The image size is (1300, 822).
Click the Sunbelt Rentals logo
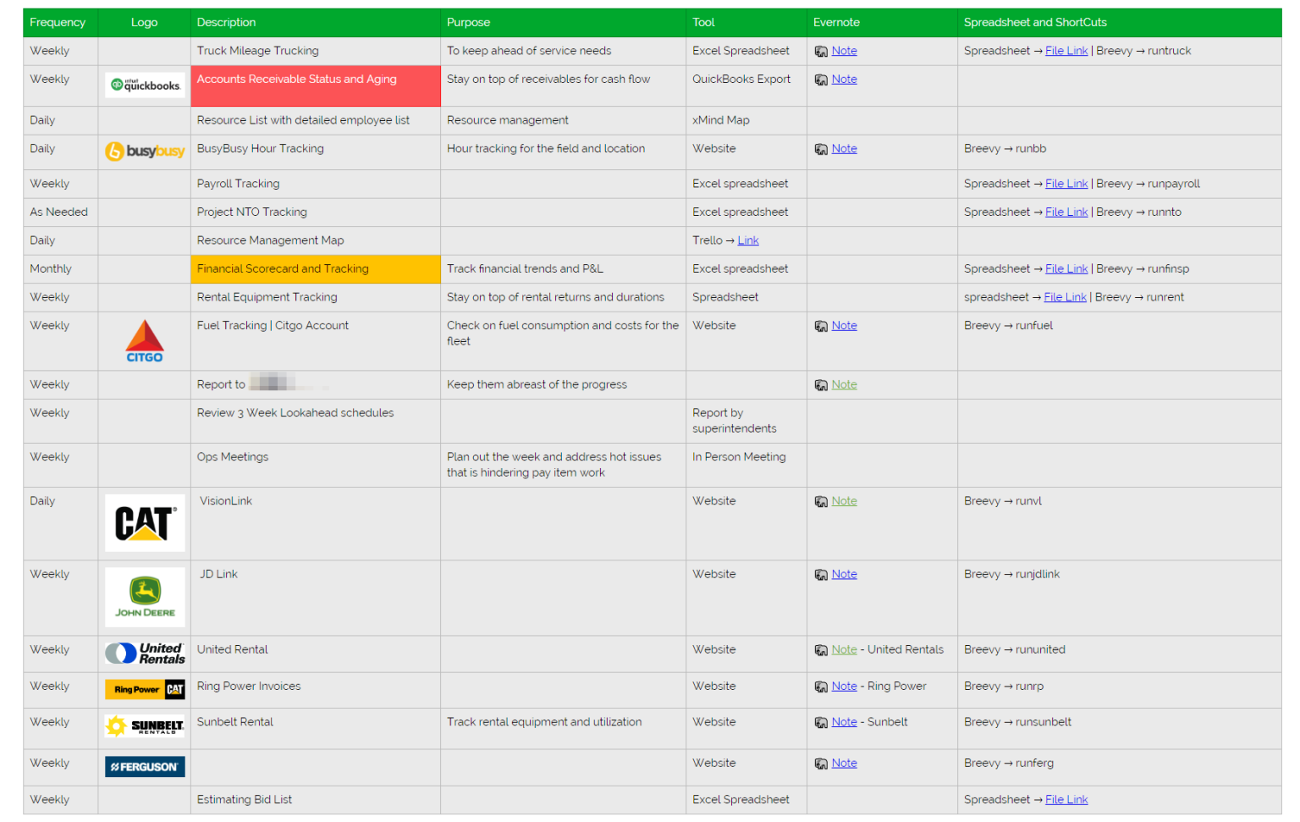point(145,726)
